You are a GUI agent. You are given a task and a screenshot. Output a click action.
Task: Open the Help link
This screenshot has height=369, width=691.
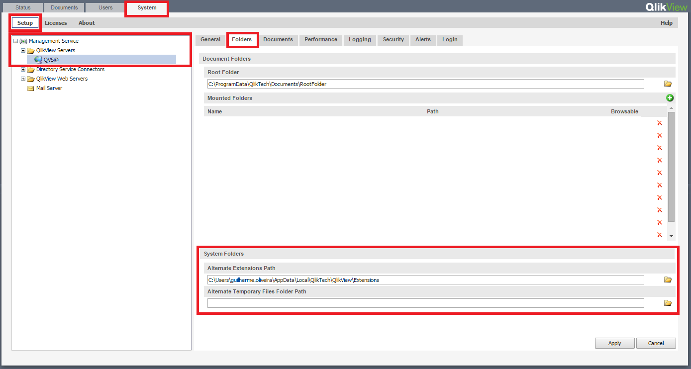coord(667,23)
